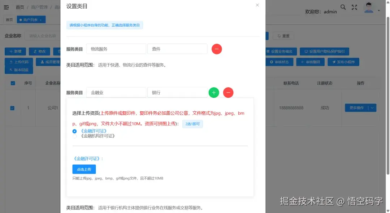
Task: Choose the 《金融机构许可证》 radio option
Action: point(74,136)
